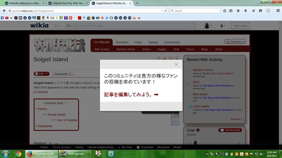
Task: Open Mendel Craven recent activity link
Action: pos(203,70)
